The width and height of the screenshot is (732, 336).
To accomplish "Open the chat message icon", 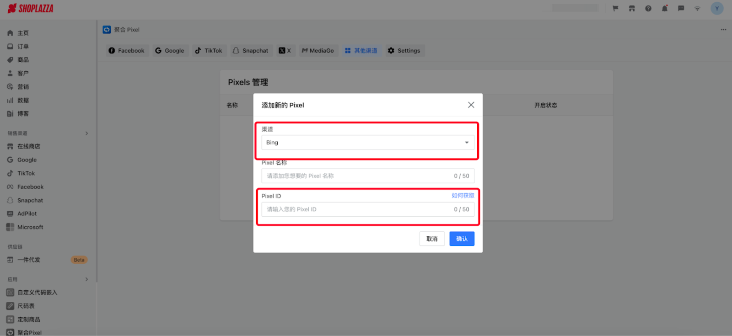I will pos(681,8).
